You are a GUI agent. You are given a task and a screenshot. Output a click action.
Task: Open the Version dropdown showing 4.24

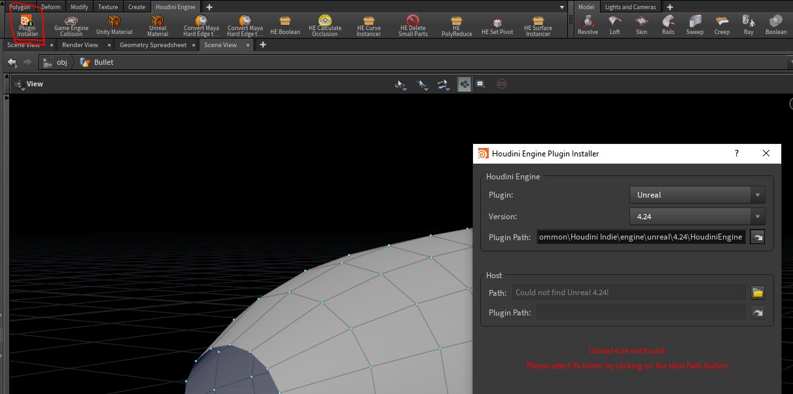coord(697,216)
